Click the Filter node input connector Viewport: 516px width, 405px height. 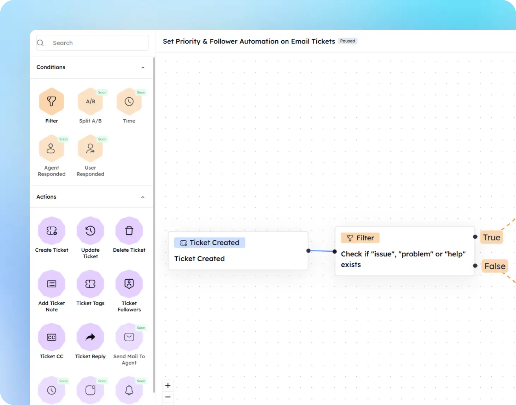point(335,251)
